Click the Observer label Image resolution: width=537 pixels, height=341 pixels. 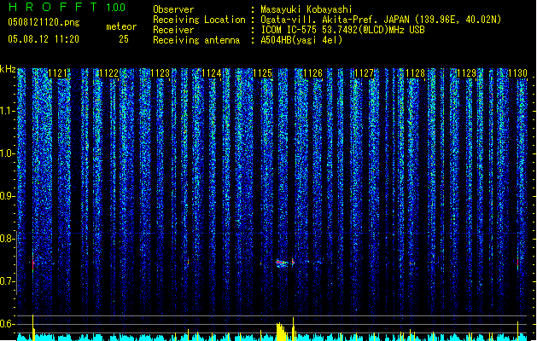173,9
